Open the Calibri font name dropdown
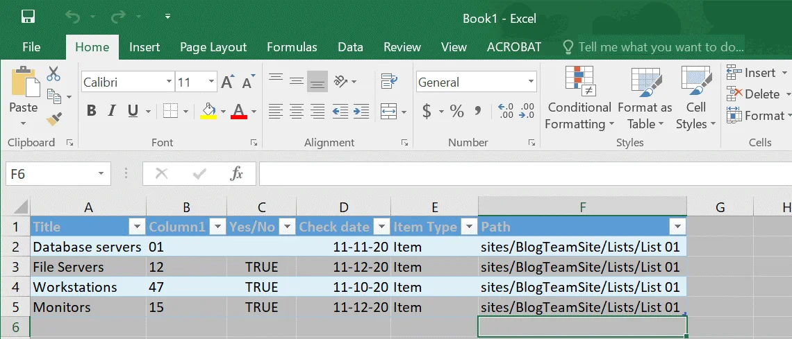The width and height of the screenshot is (792, 339). coord(169,82)
